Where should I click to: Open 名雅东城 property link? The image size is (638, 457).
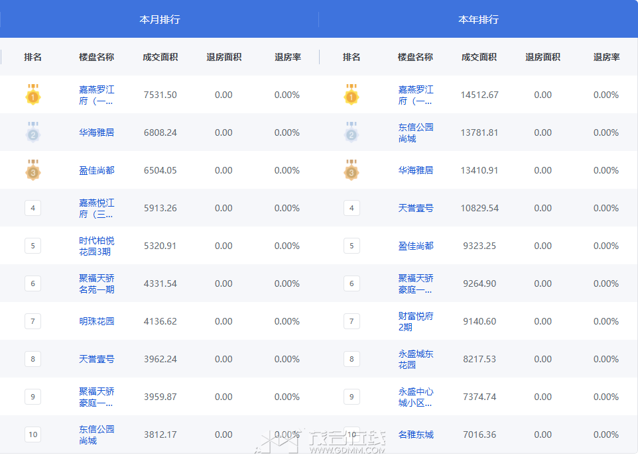pyautogui.click(x=415, y=434)
